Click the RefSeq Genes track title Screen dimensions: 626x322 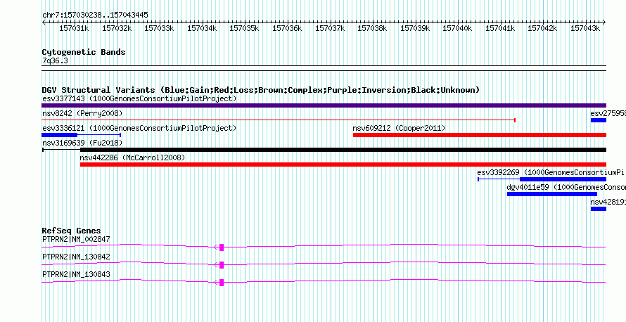(x=71, y=231)
